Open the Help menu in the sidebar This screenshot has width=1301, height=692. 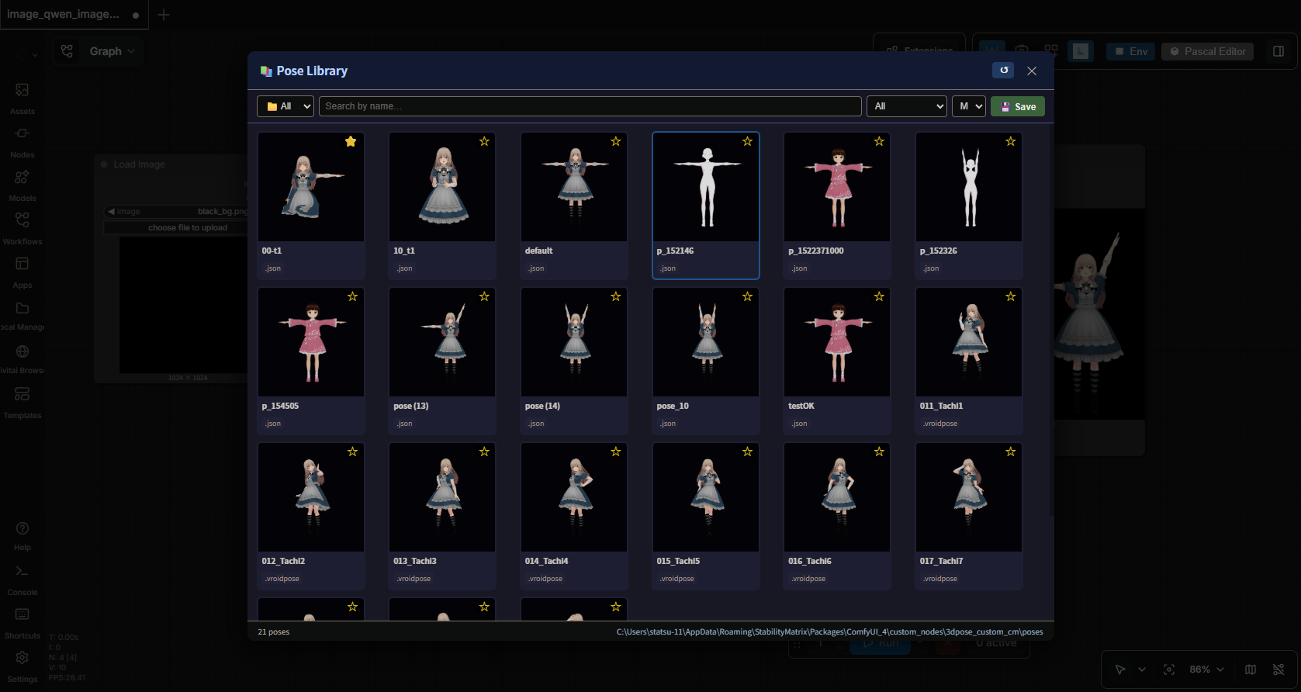click(x=22, y=536)
